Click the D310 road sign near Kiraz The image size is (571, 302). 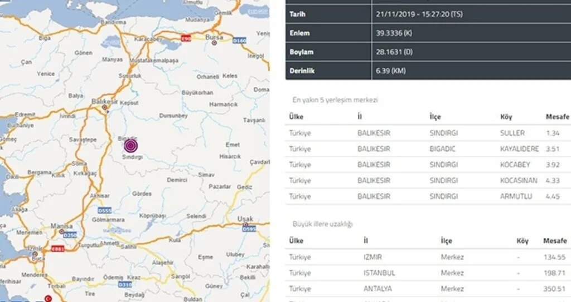pyautogui.click(x=125, y=285)
